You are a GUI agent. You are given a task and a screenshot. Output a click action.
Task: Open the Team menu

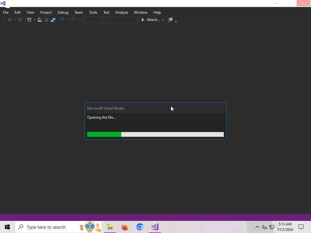(79, 12)
